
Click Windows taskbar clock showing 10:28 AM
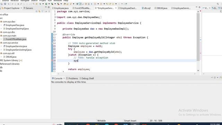(x=215, y=124)
